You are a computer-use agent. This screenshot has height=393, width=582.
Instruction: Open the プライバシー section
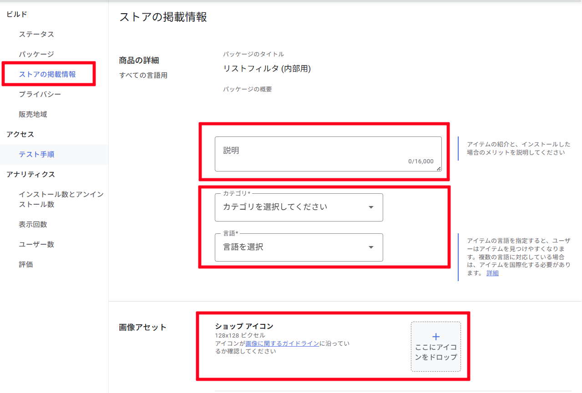[40, 94]
